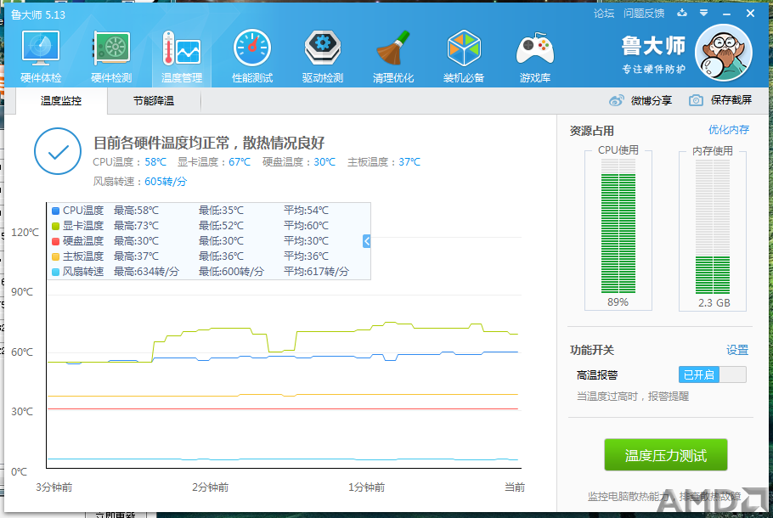The height and width of the screenshot is (518, 773).
Task: Click the Weibo share icon
Action: [616, 100]
